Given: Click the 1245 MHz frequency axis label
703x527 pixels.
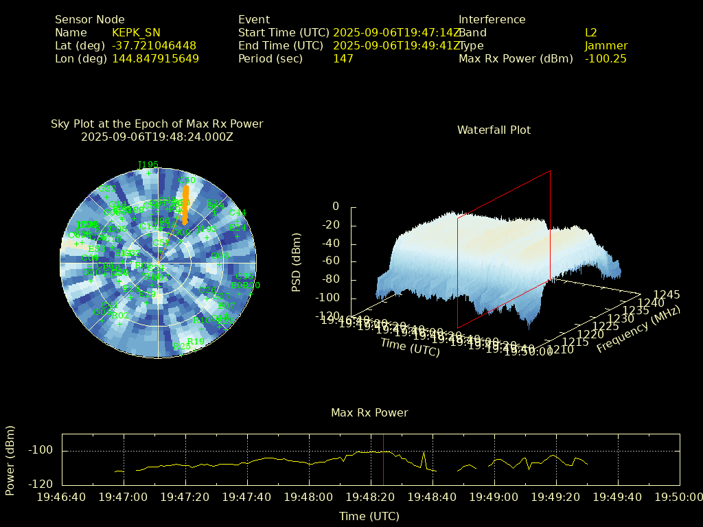Looking at the screenshot, I should [x=665, y=294].
